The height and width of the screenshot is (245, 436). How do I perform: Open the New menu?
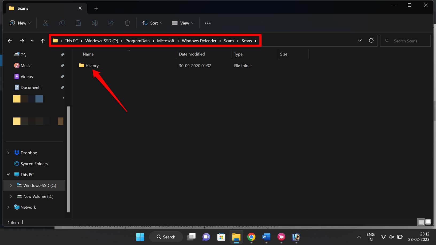point(20,23)
